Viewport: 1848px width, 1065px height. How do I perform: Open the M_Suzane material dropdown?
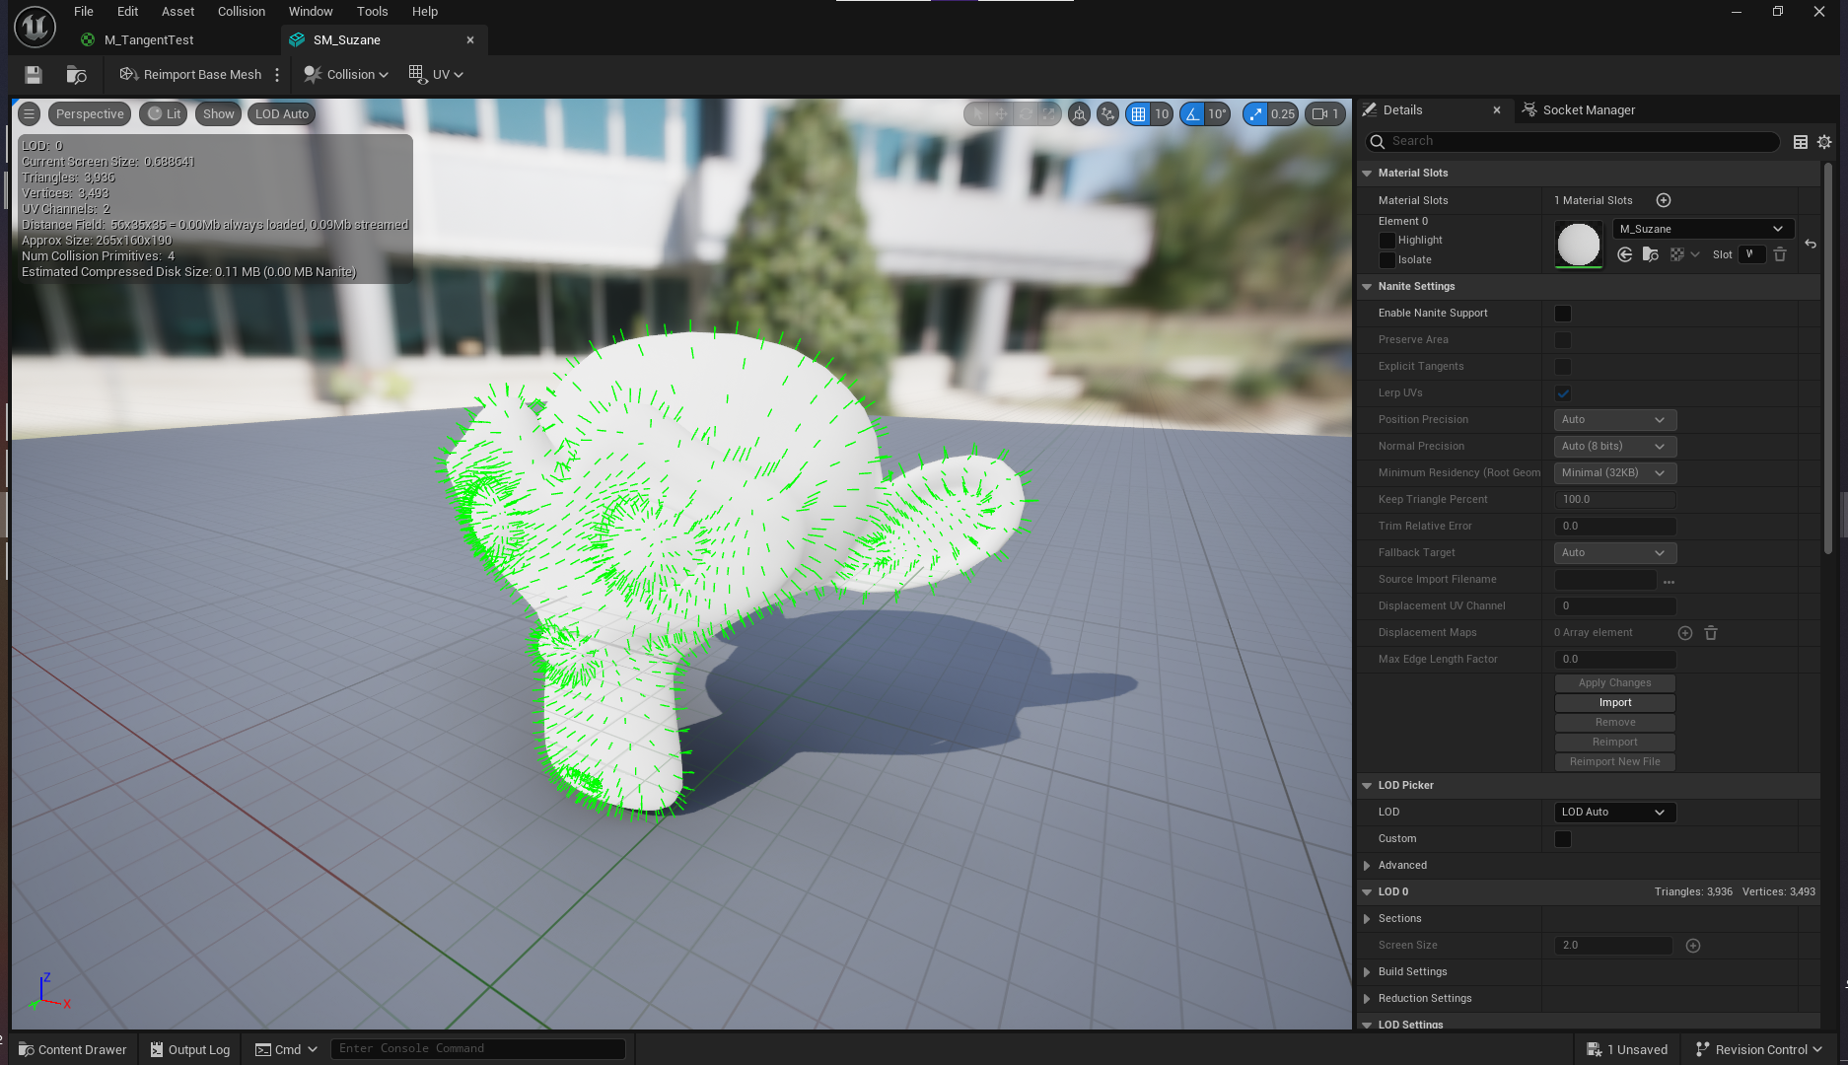[x=1702, y=229]
